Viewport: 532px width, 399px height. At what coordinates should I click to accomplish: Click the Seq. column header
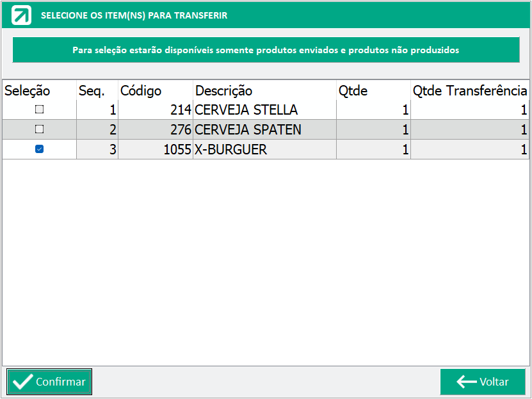tap(97, 90)
